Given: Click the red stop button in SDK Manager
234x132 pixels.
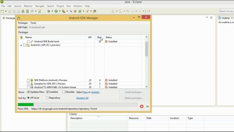Looking at the screenshot, I should tap(141, 106).
